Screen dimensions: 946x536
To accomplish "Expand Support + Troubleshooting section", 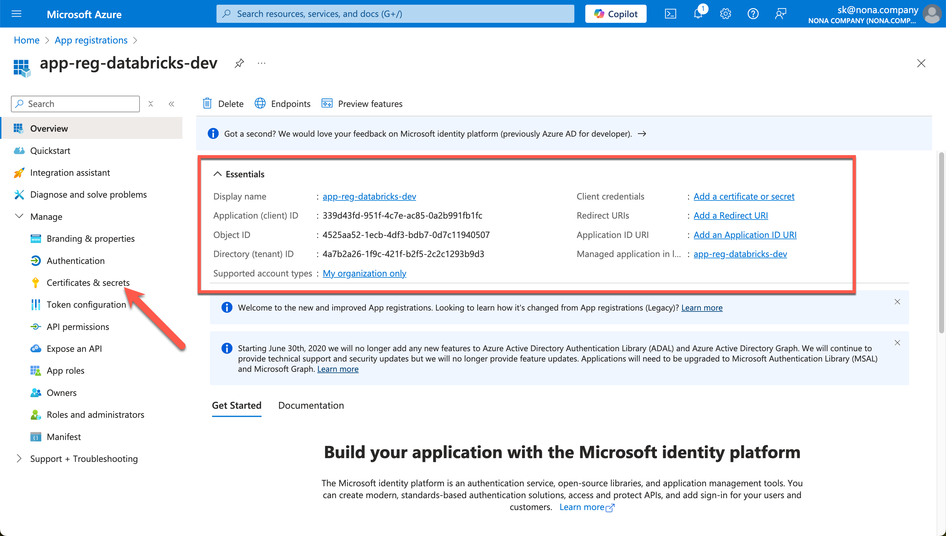I will click(x=19, y=458).
